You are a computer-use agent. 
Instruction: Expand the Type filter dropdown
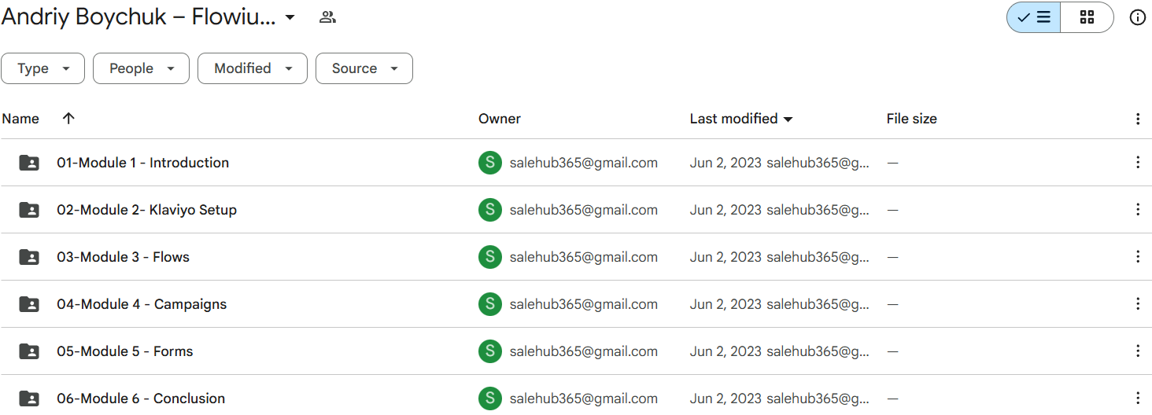coord(42,68)
